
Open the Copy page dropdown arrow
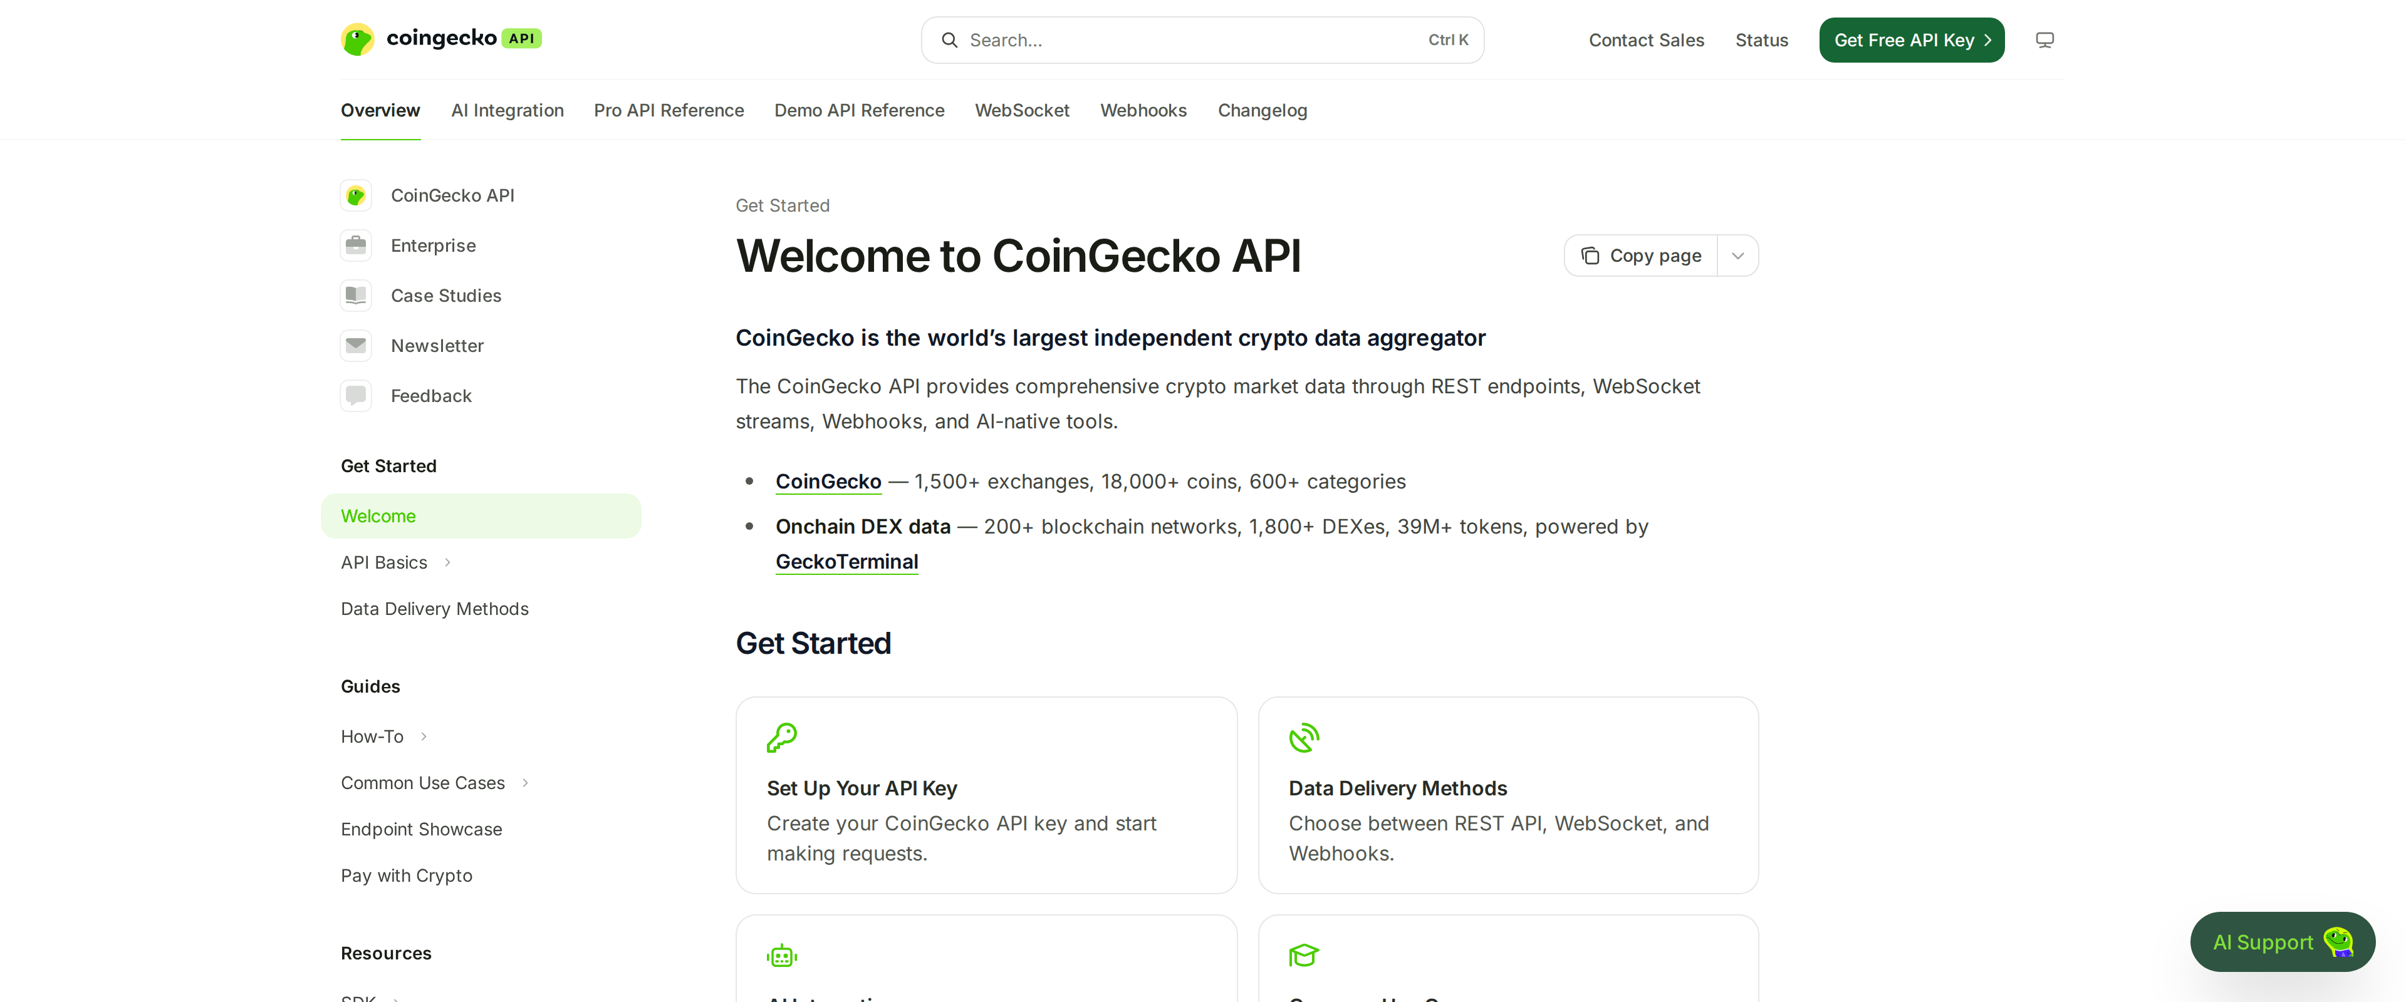tap(1737, 256)
